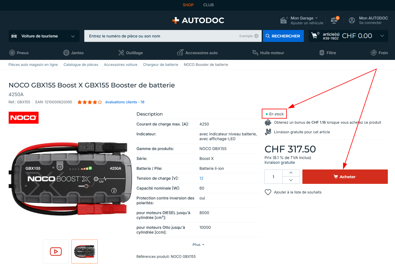395x268 pixels.
Task: Expand the Plus description details
Action: coord(198,245)
